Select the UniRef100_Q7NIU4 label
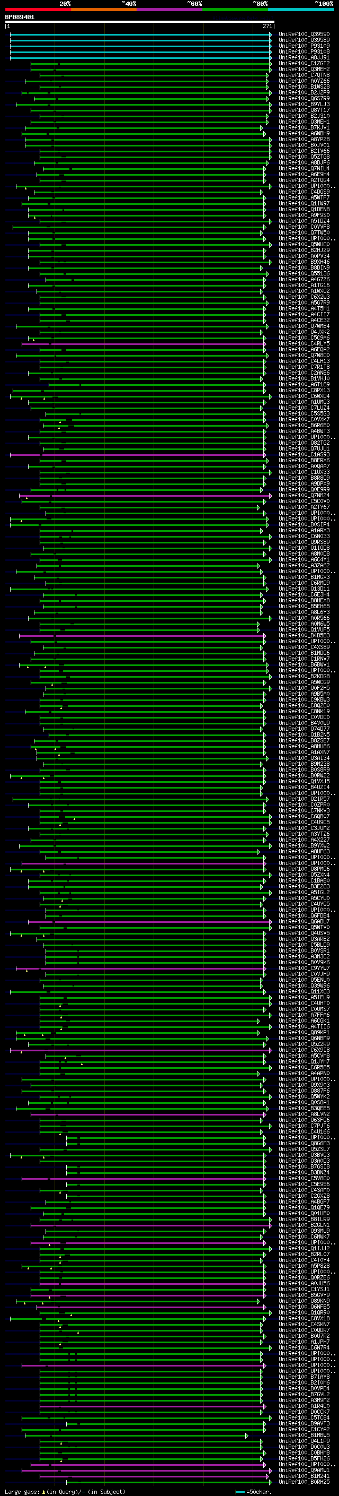This screenshot has width=339, height=1496. [304, 168]
